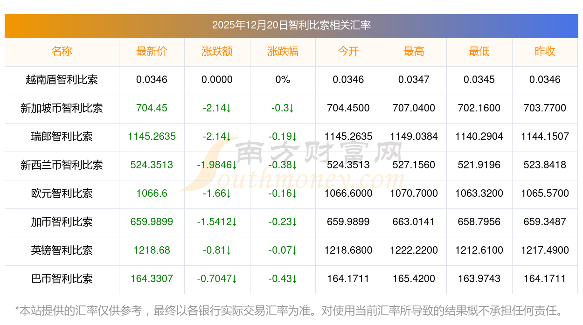Click the 今开 column header
This screenshot has width=583, height=325.
pyautogui.click(x=348, y=51)
